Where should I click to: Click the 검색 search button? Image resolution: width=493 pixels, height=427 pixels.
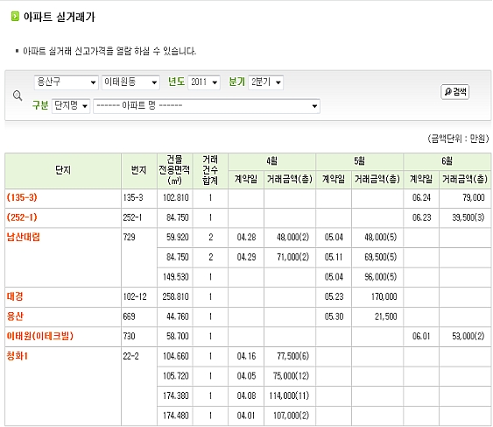point(455,92)
